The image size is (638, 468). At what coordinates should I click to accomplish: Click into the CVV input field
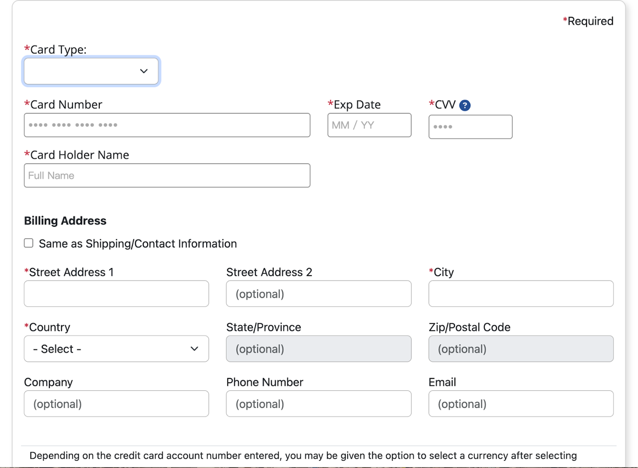(470, 126)
